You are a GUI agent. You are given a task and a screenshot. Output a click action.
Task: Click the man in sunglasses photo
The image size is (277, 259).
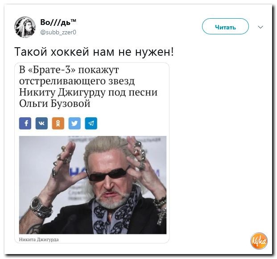point(93,185)
